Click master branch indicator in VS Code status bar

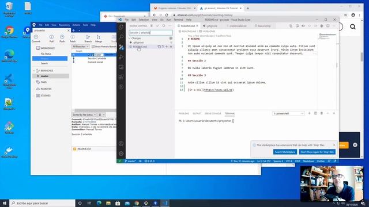point(130,161)
